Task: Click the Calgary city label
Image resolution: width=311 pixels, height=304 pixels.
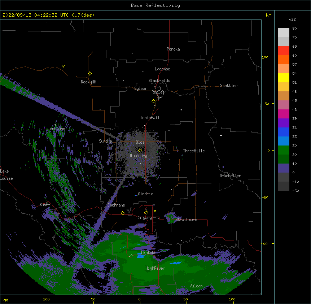Action: 144,218
